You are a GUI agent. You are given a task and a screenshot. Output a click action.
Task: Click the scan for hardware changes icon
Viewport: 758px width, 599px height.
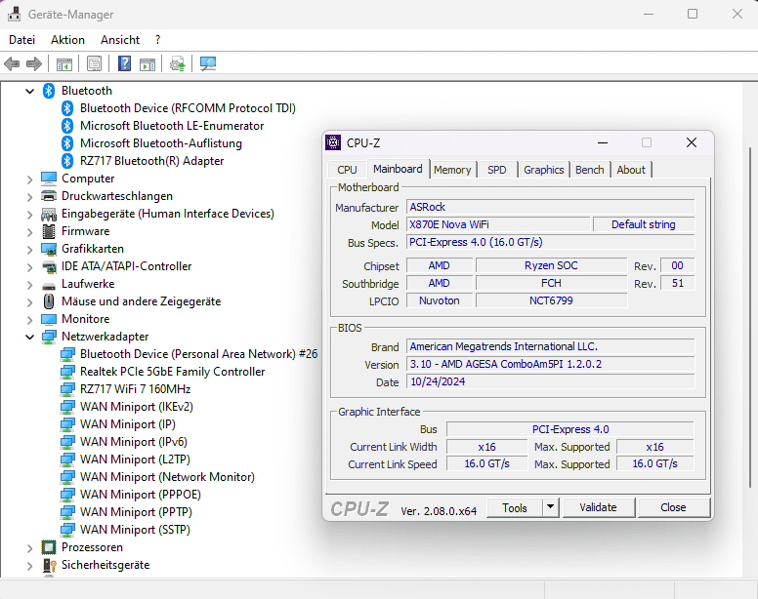[x=208, y=64]
